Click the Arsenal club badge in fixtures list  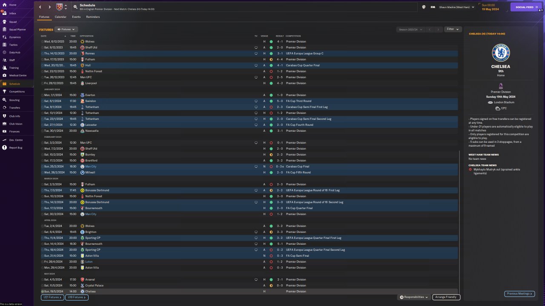click(x=82, y=280)
